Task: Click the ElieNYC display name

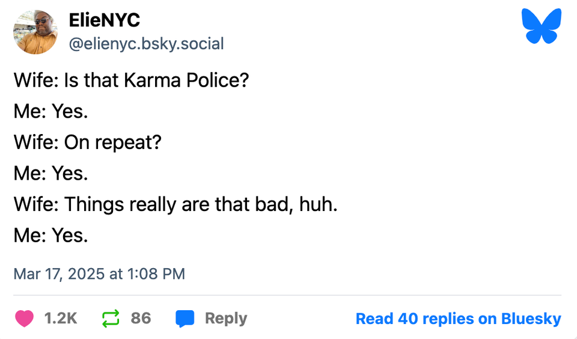Action: tap(105, 20)
